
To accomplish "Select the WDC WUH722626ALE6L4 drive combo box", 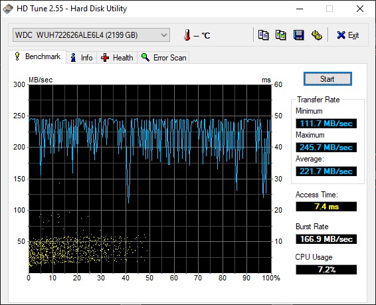I will click(x=91, y=35).
